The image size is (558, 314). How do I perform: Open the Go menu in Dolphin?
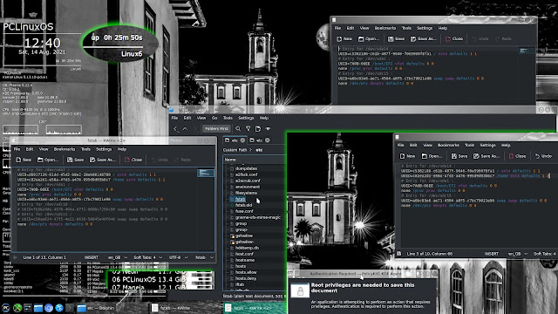[x=214, y=119]
